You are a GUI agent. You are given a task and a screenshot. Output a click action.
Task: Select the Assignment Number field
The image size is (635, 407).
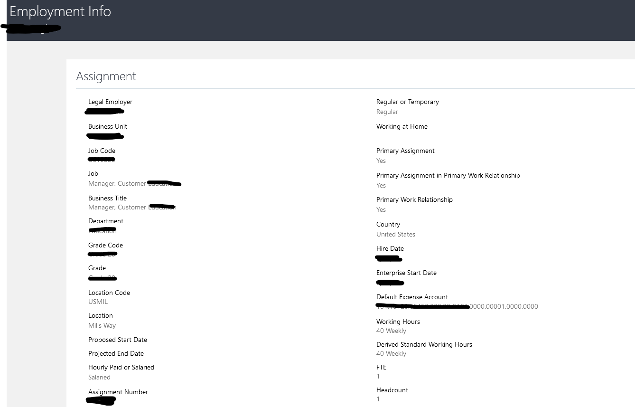[118, 392]
